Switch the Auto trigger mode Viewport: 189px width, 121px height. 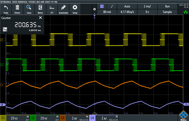127,6
